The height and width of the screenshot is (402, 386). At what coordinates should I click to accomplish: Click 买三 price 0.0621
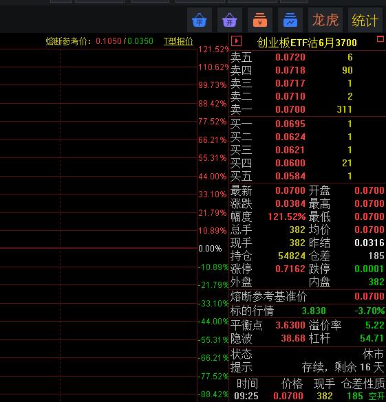[x=290, y=150]
